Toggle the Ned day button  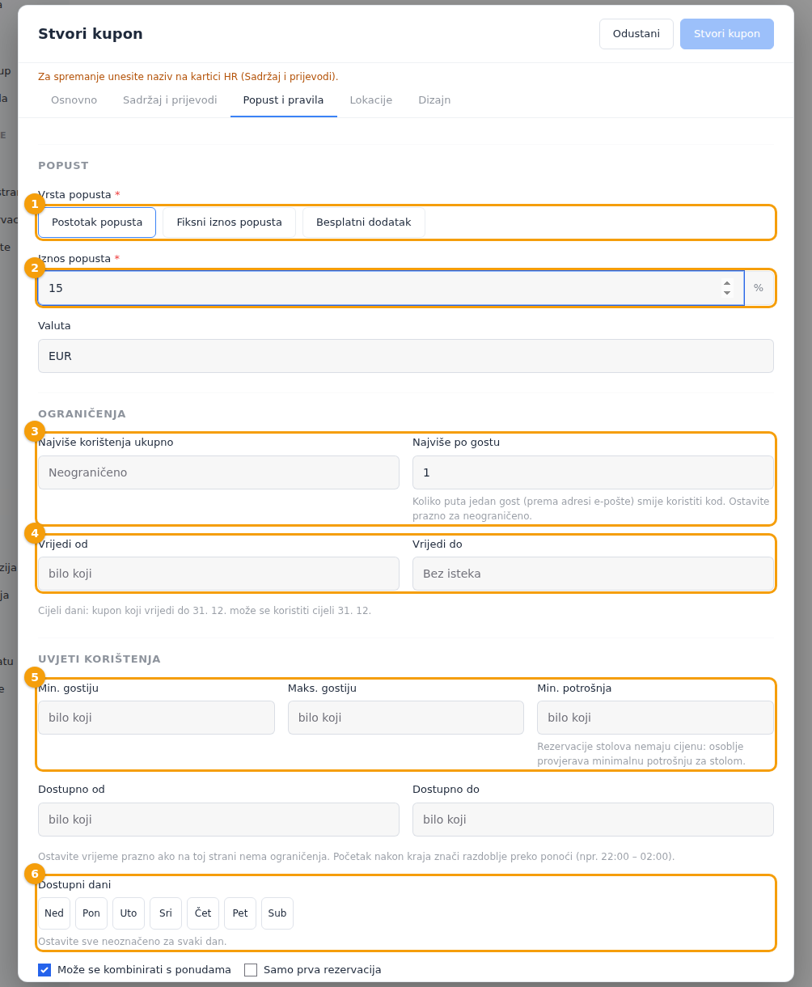[54, 913]
